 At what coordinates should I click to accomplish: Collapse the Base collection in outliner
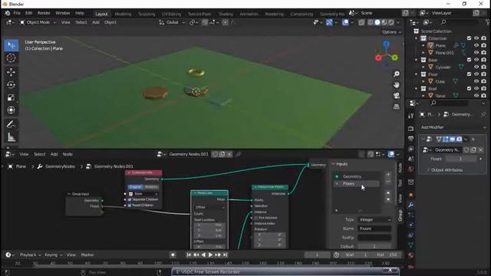[417, 60]
